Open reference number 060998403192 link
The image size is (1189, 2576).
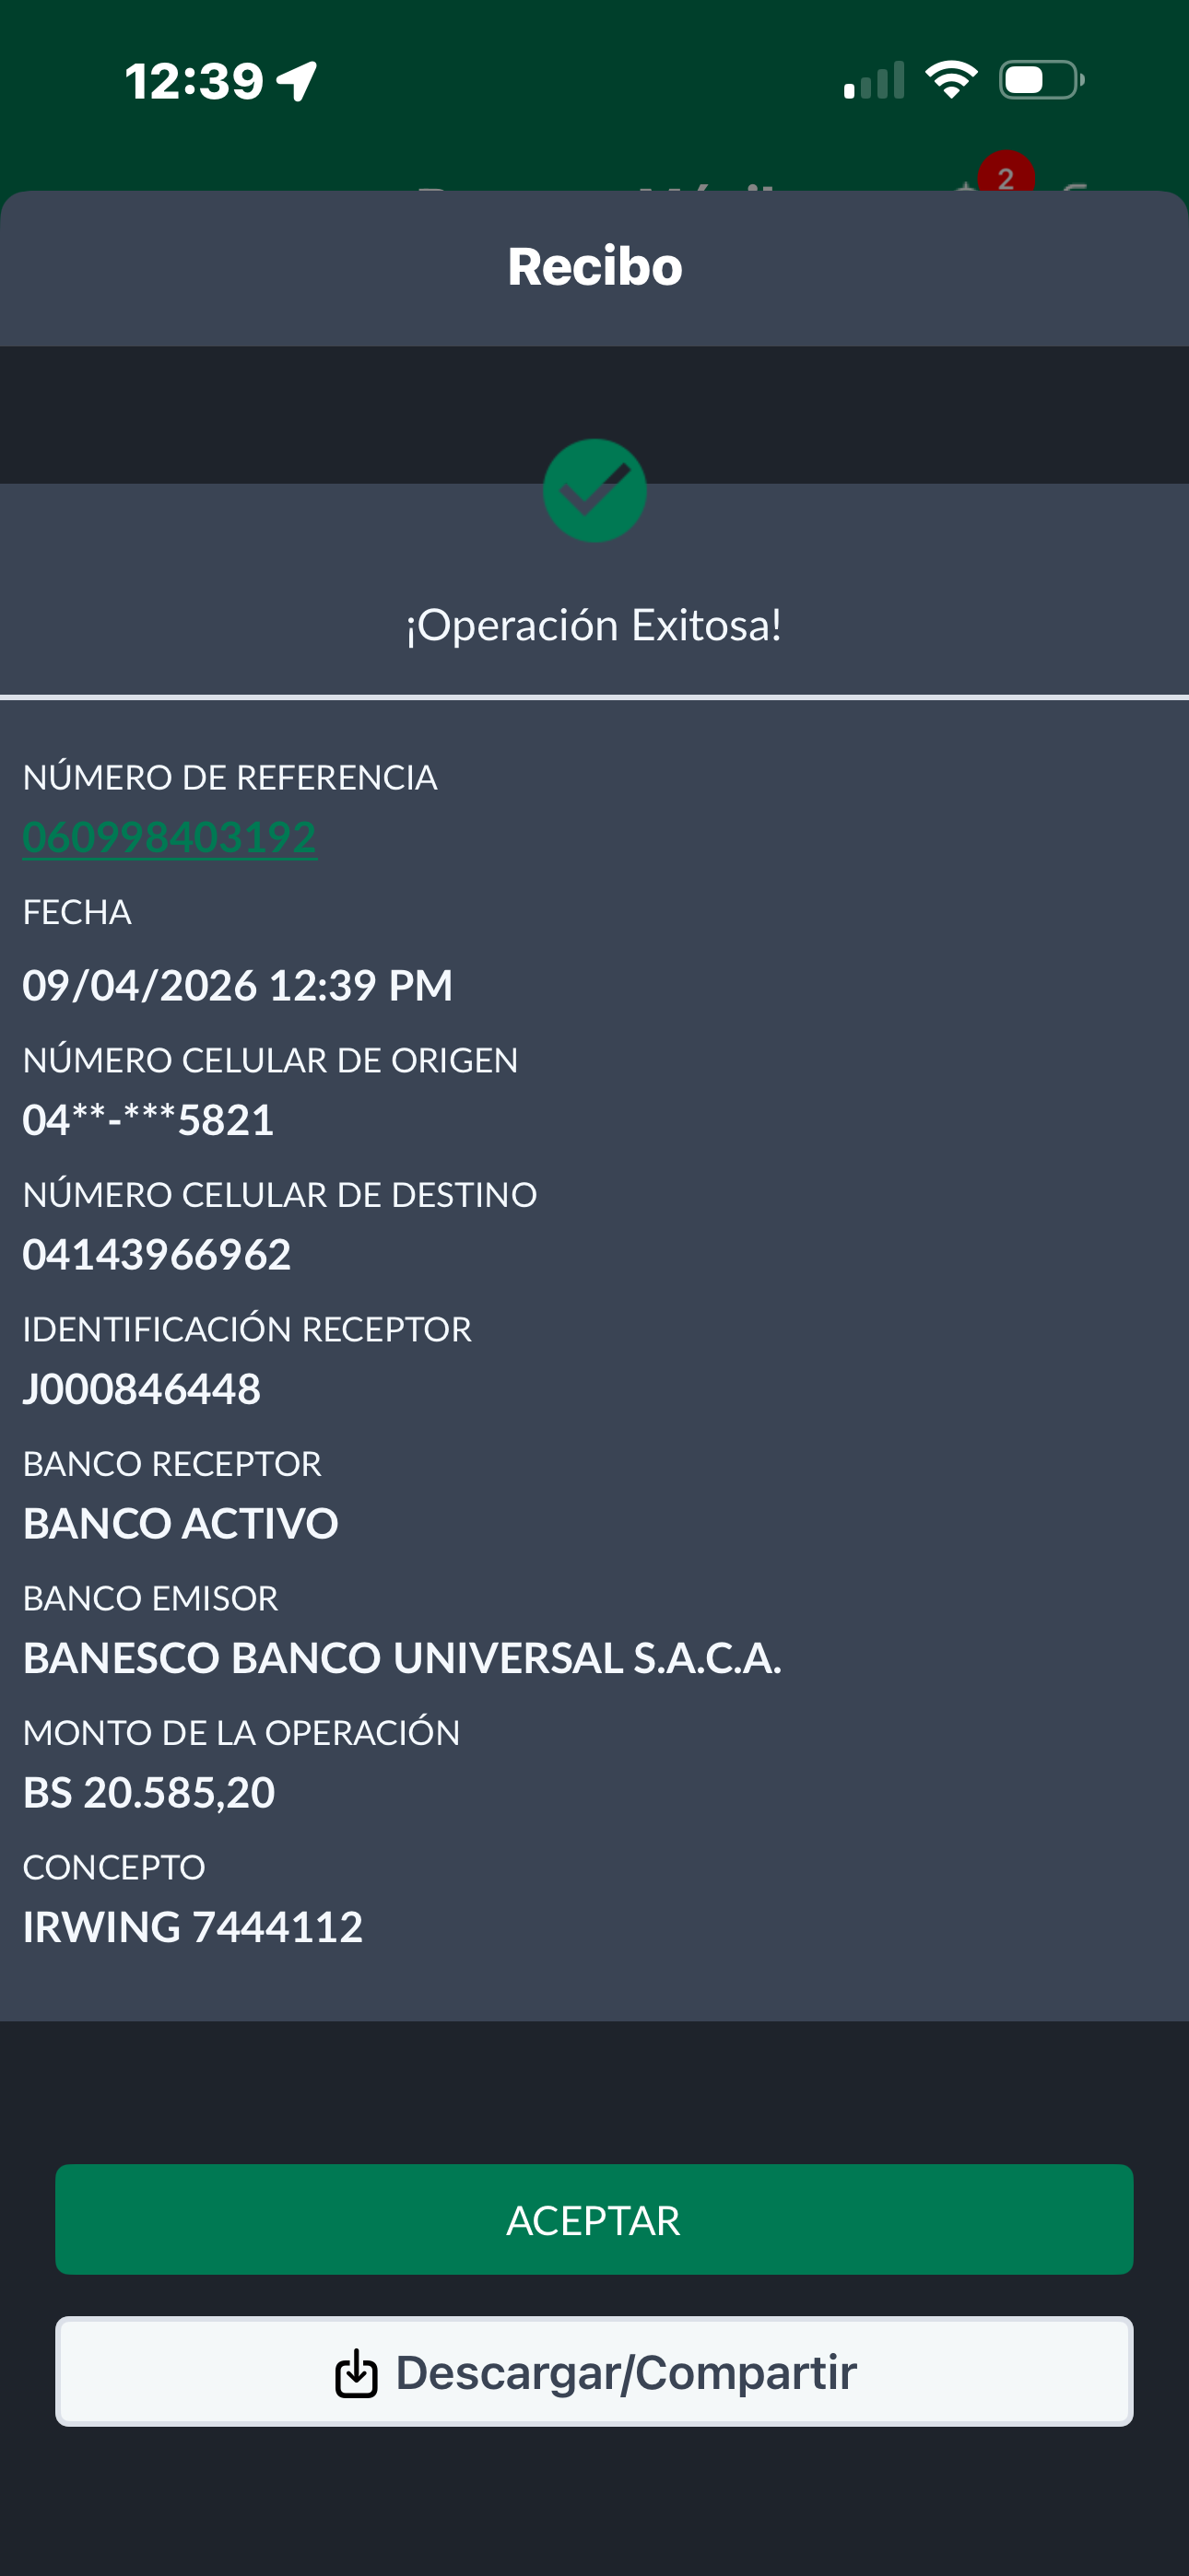(171, 837)
